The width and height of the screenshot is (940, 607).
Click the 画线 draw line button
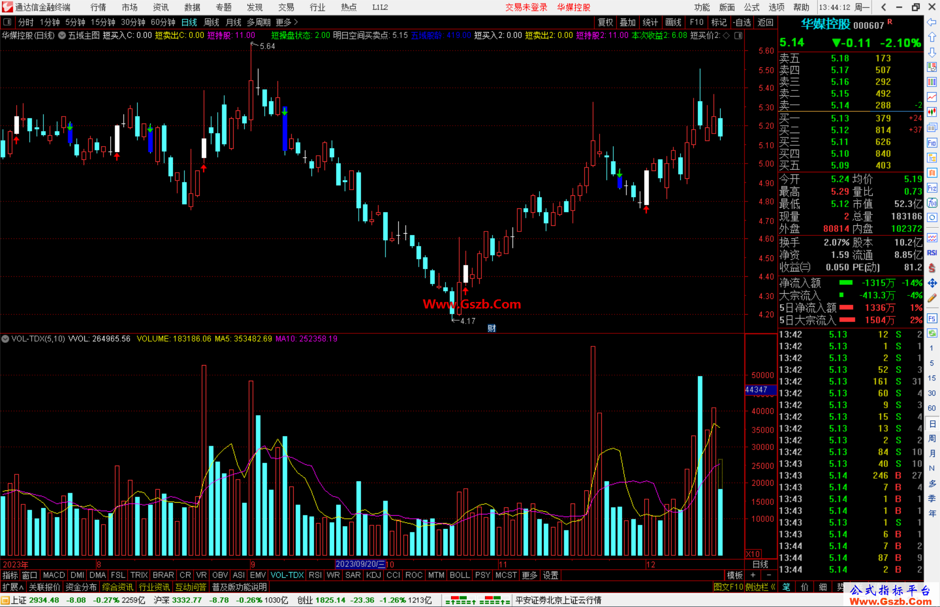(x=673, y=22)
